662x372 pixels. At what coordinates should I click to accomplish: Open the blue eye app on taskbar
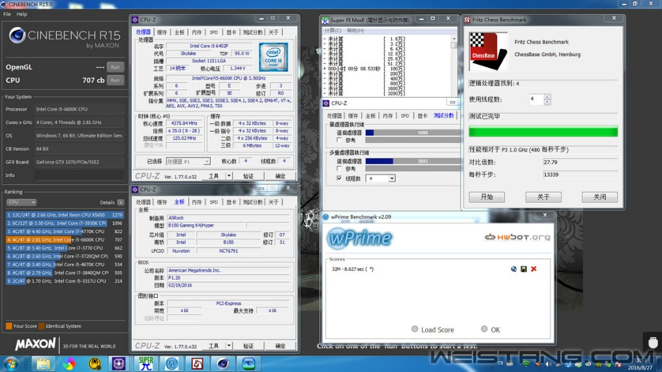pyautogui.click(x=249, y=364)
